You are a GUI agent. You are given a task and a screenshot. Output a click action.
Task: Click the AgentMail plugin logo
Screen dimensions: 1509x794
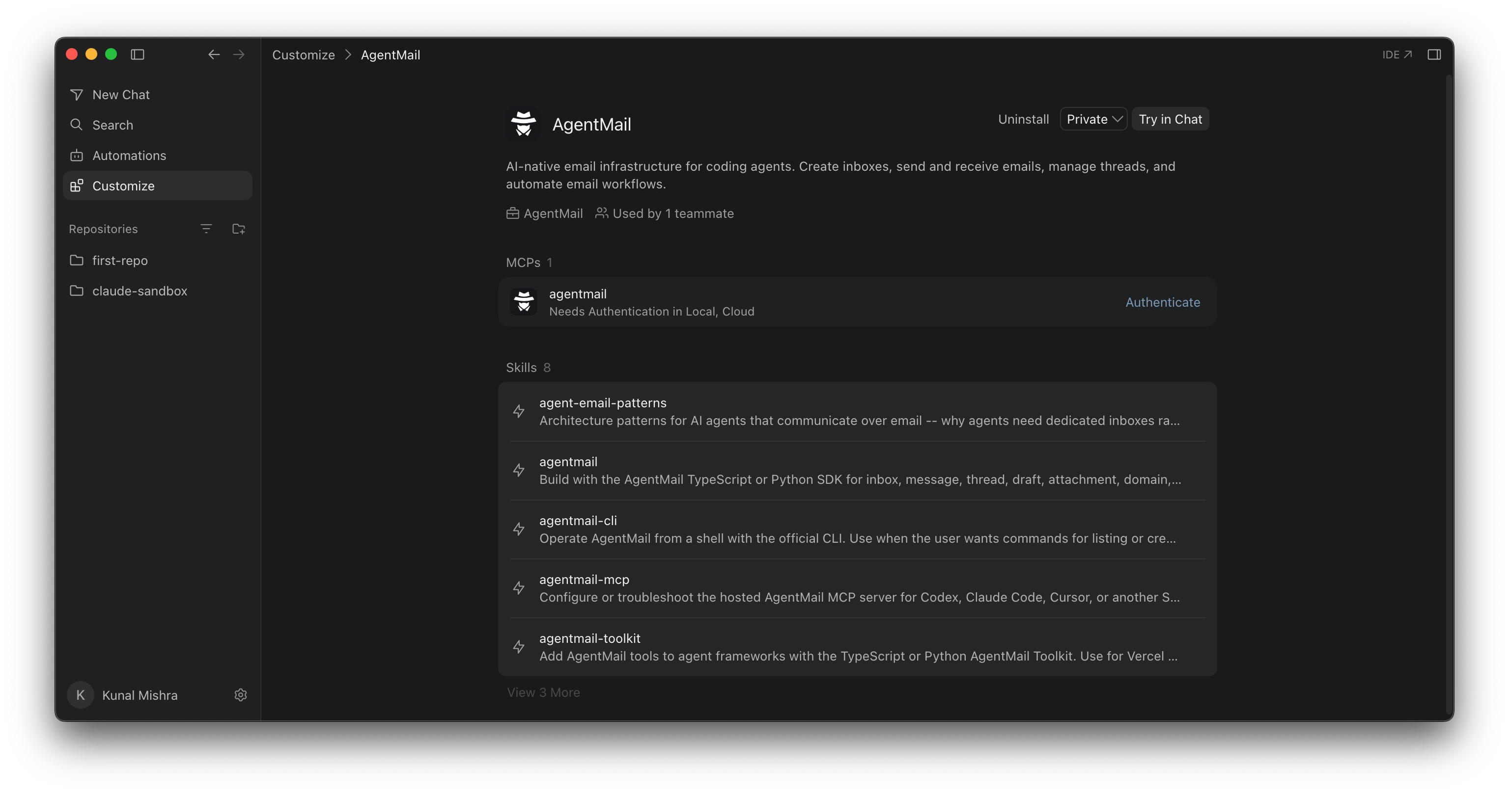click(x=523, y=124)
